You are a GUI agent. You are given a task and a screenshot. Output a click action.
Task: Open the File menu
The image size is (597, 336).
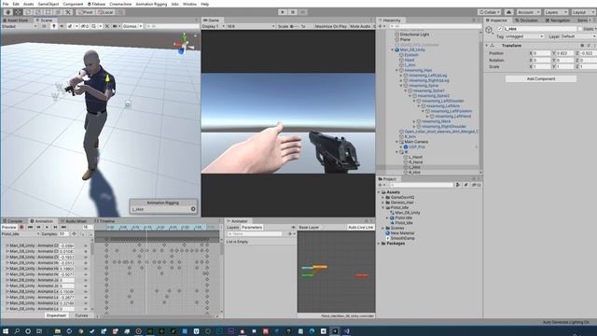tap(6, 4)
